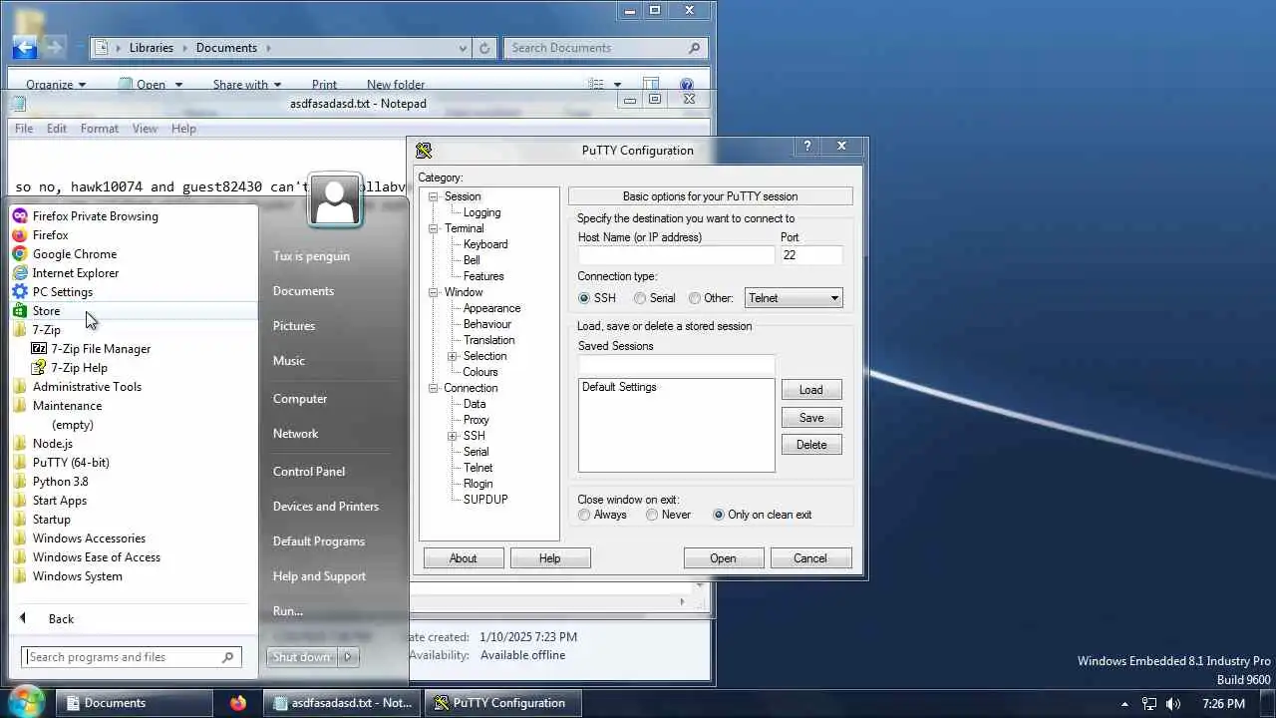
Task: Click the Explorer help icon
Action: click(x=686, y=85)
